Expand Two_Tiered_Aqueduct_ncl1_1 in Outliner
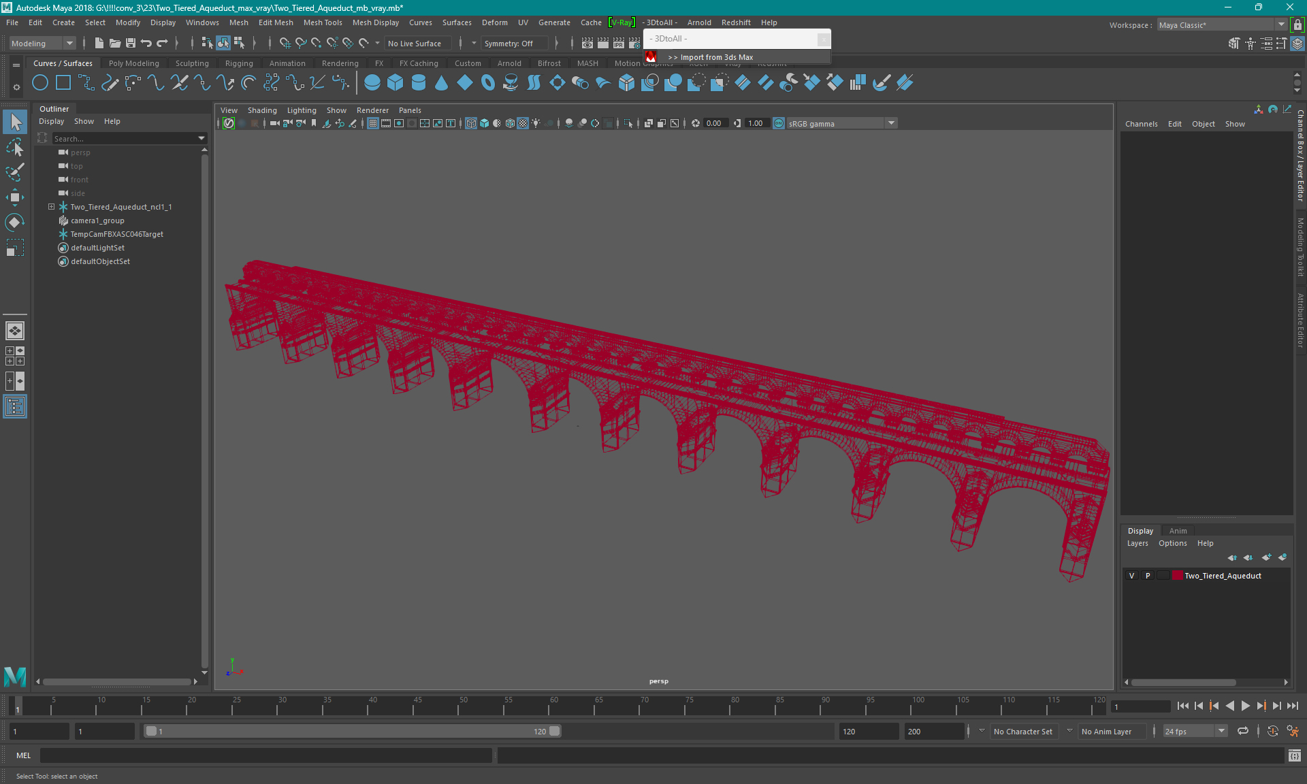Viewport: 1307px width, 784px height. [51, 207]
